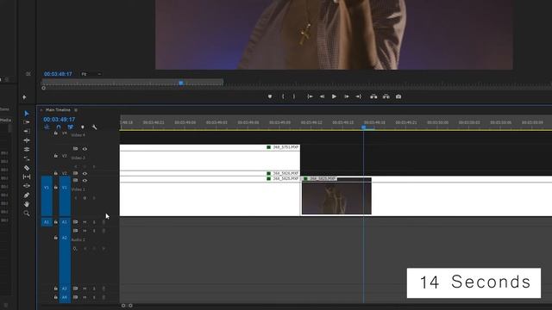Select the Main Timeline tab
The width and height of the screenshot is (552, 310).
tap(58, 110)
